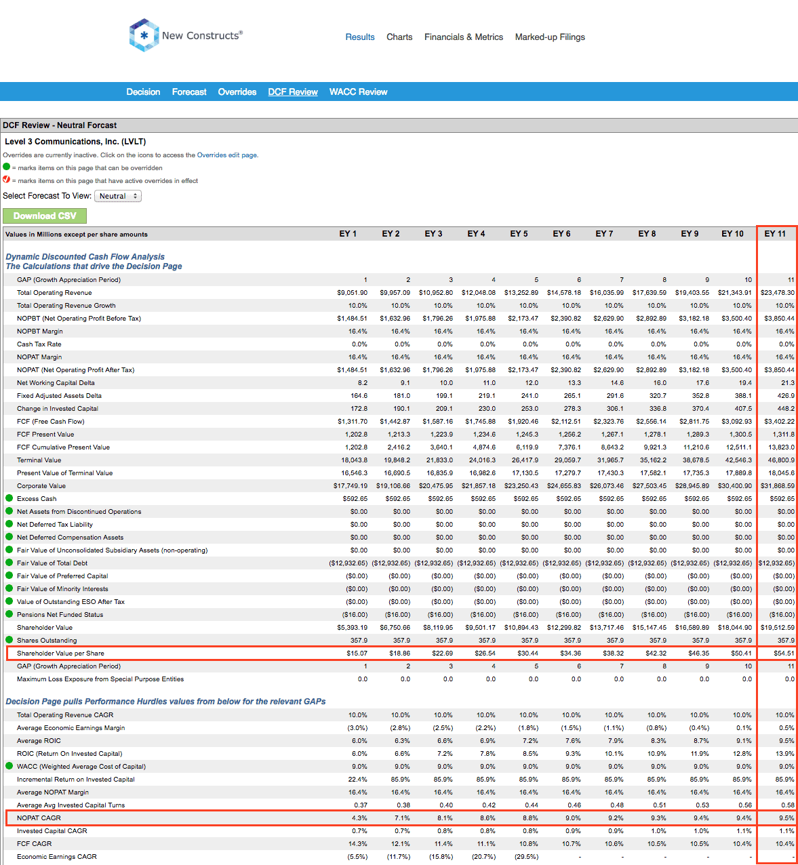This screenshot has width=798, height=865.
Task: Click the 'NOPAT CAGR' row label
Action: 39,818
